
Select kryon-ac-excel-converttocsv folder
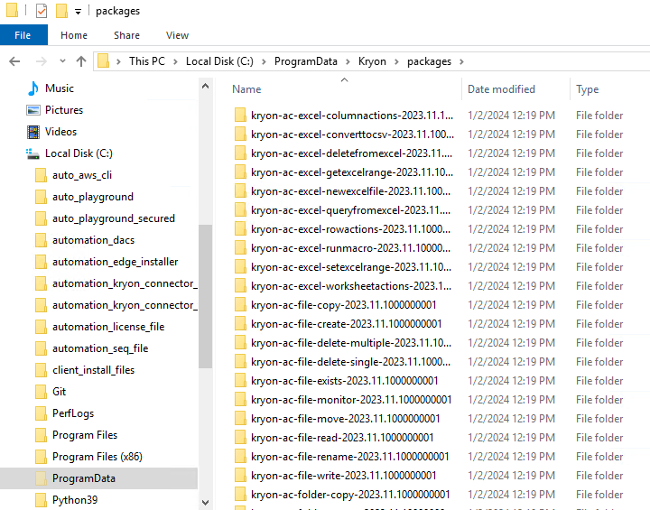[352, 134]
